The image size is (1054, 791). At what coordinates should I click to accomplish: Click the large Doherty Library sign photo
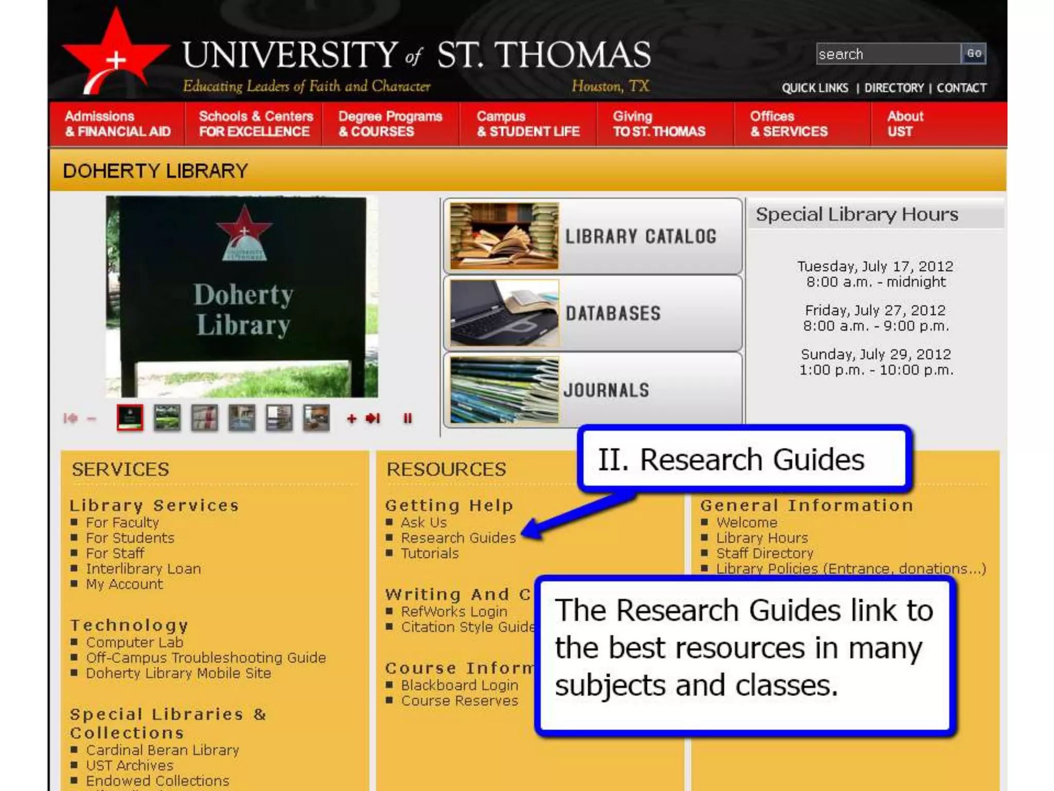point(242,297)
